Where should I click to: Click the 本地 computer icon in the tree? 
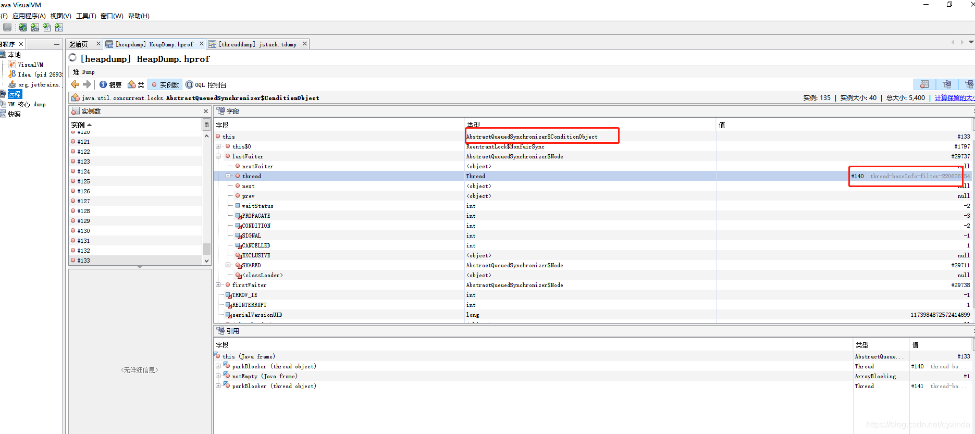click(3, 55)
